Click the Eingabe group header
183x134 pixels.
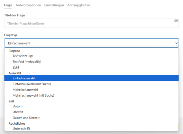(x=14, y=51)
